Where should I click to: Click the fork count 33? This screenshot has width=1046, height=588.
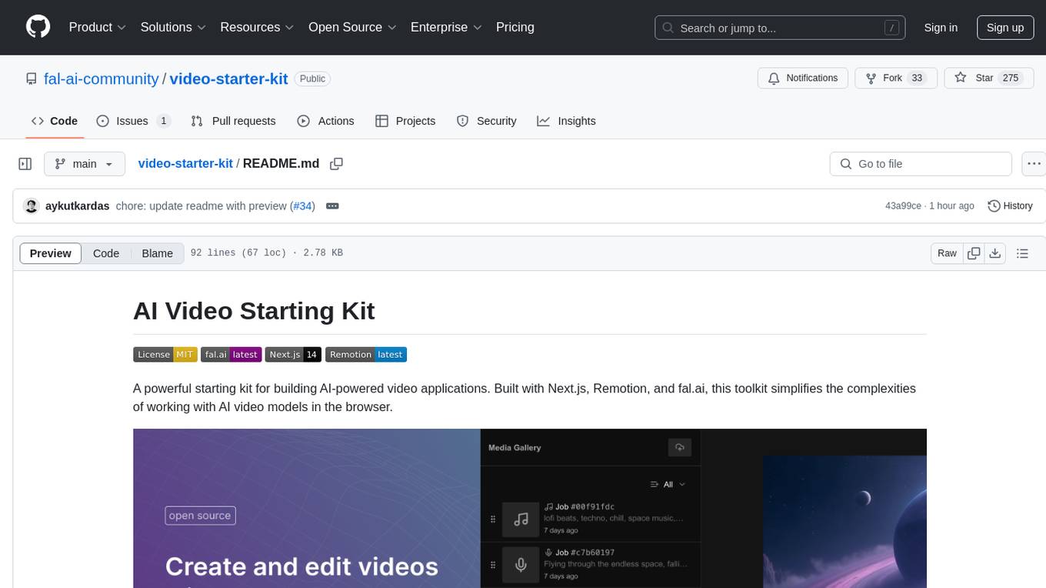pos(917,79)
